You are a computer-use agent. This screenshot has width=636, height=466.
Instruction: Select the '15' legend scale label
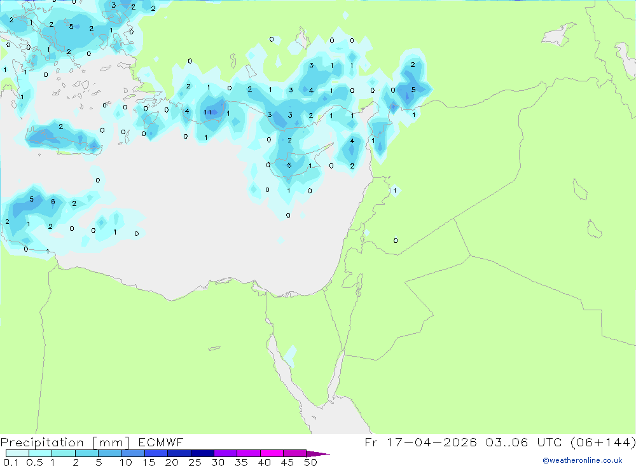(x=149, y=462)
